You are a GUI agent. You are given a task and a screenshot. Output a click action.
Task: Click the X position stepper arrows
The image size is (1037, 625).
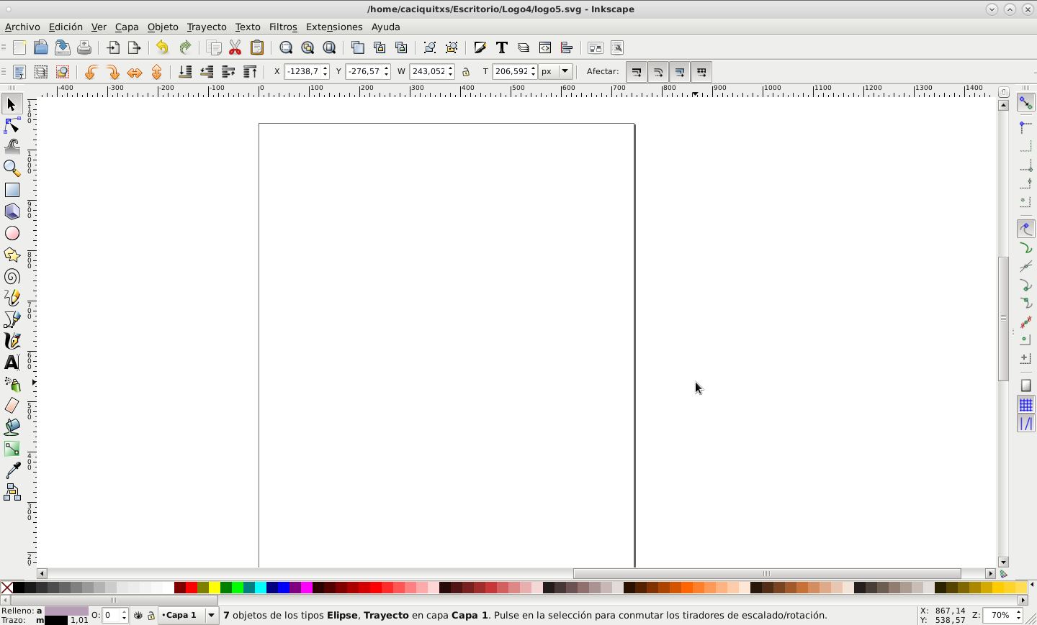(x=326, y=71)
